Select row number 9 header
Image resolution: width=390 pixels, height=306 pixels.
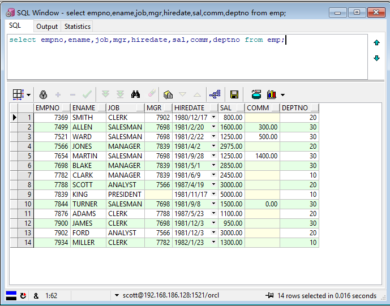coord(26,195)
